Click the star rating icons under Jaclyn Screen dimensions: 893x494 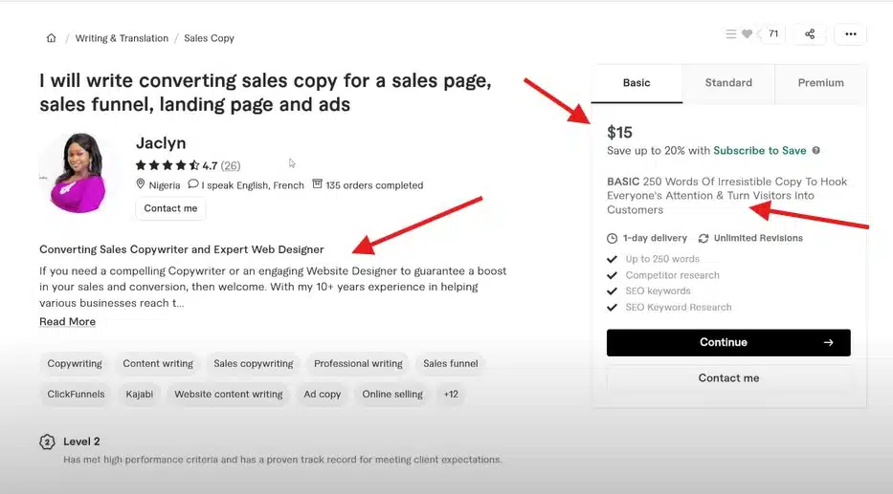[167, 165]
